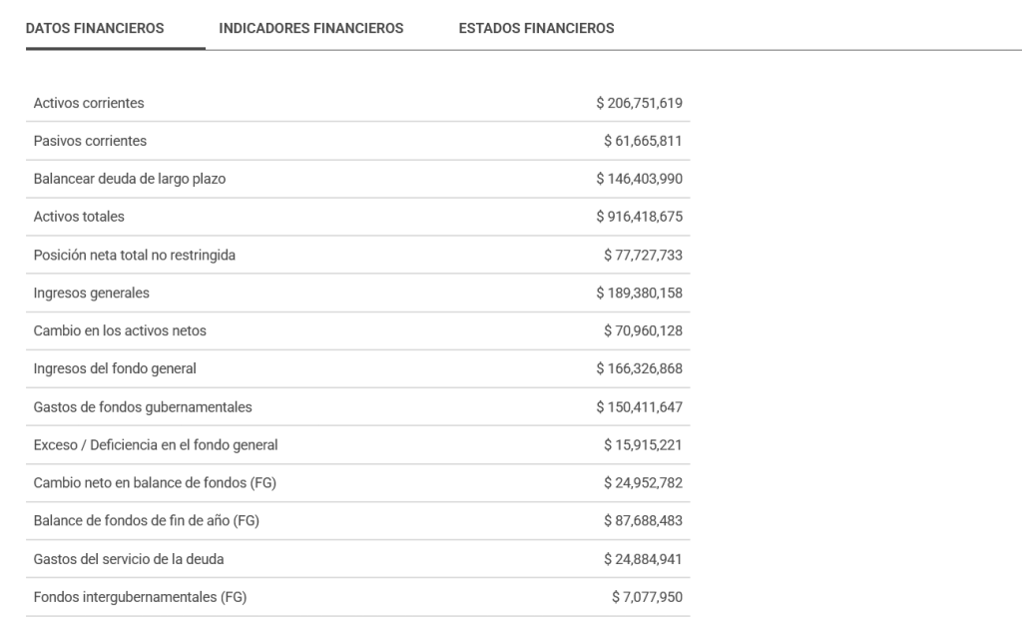Select the Exceso / Deficiencia en el fondo general label

156,444
